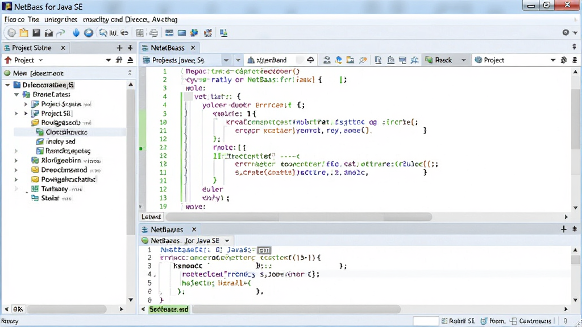Click the blue globe icon in main toolbar
Viewport: 582px width, 327px height.
88,32
